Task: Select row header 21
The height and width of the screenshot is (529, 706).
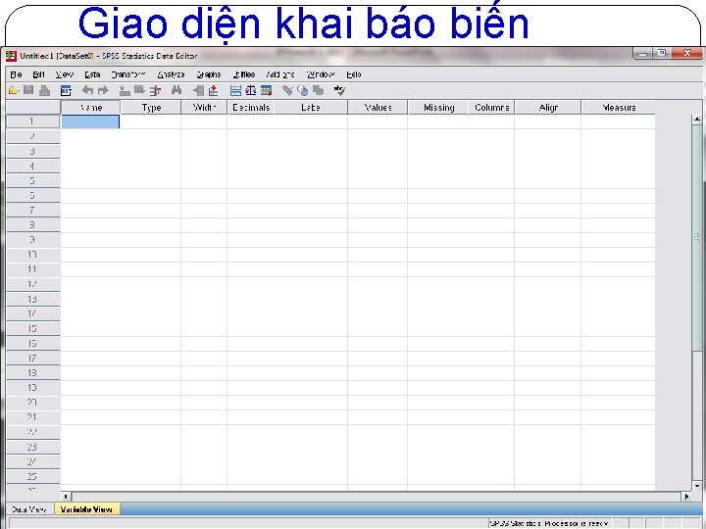Action: (33, 417)
